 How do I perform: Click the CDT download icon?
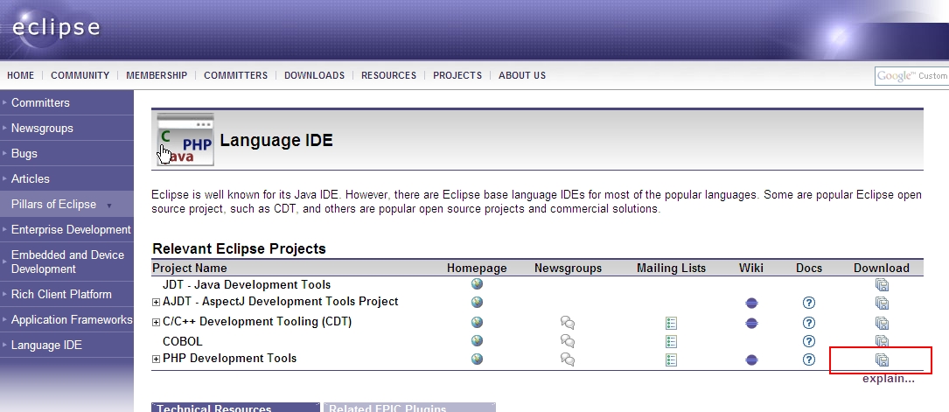coord(882,323)
